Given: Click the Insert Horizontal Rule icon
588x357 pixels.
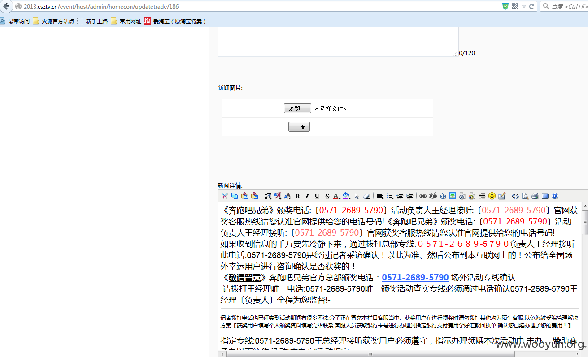Looking at the screenshot, I should point(482,196).
